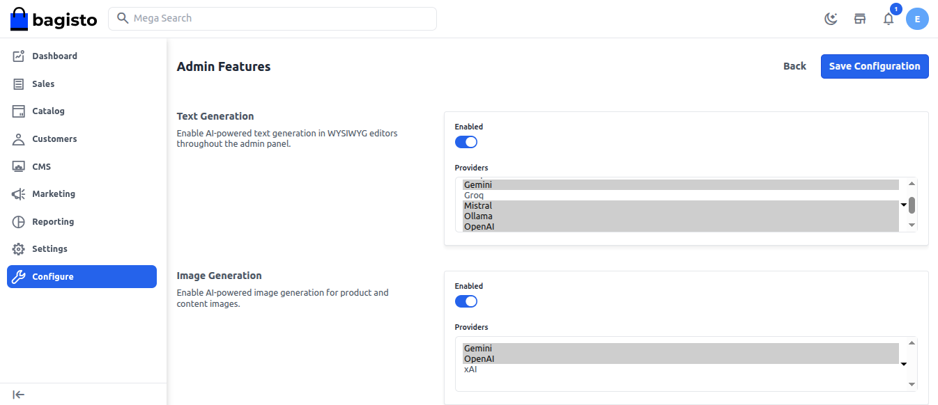Open the storefront shop icon

860,19
